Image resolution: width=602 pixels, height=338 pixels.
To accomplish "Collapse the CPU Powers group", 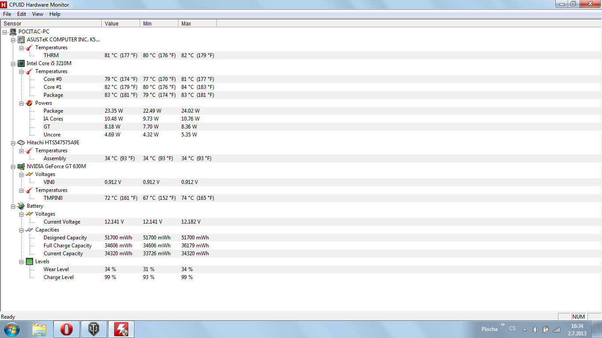I will [22, 103].
